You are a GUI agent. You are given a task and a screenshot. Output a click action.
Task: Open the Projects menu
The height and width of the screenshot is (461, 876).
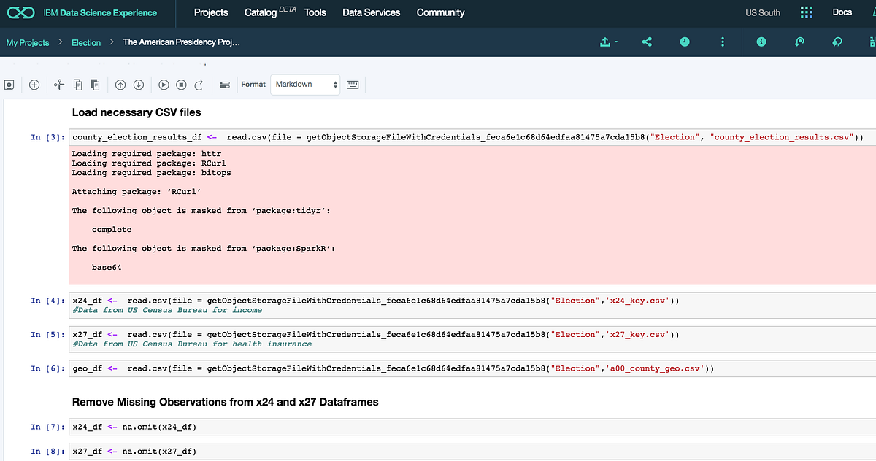point(210,12)
